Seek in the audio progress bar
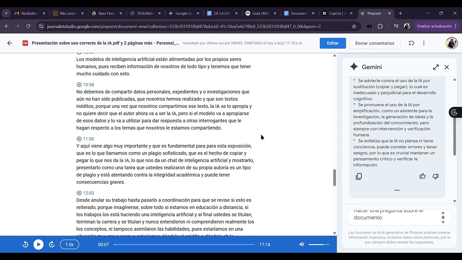This screenshot has width=462, height=260. pos(184,244)
